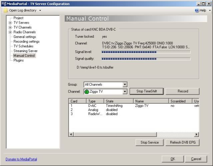Click the MediaPortal title bar icon
This screenshot has height=166, width=213.
[4, 4]
